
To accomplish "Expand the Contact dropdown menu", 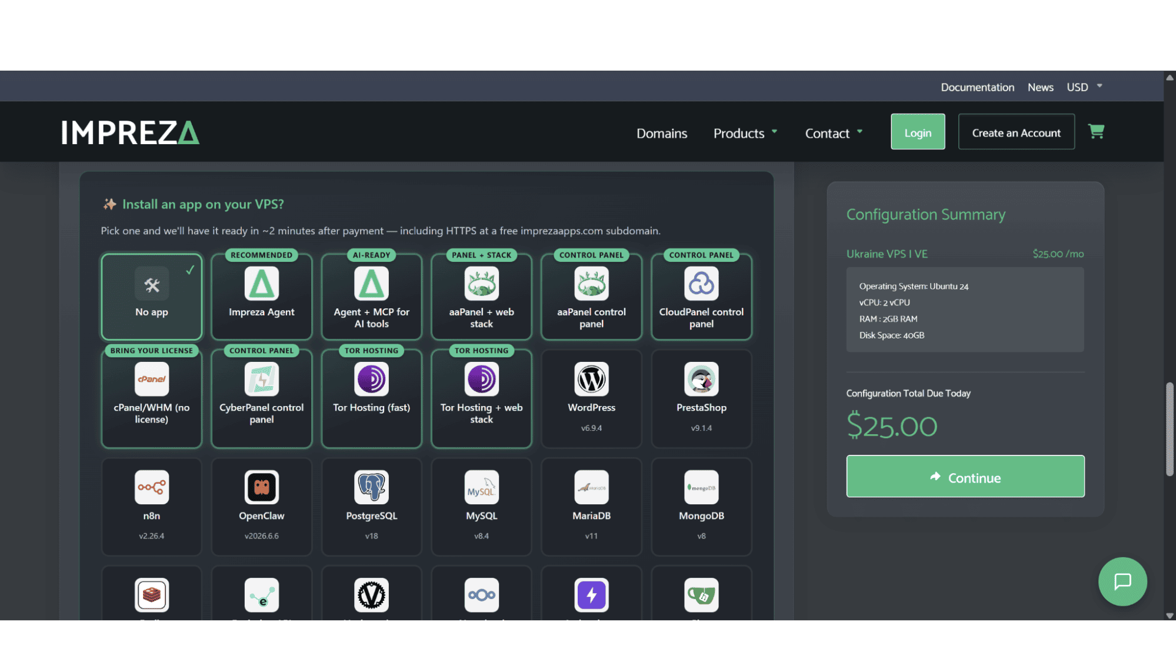I will point(834,134).
